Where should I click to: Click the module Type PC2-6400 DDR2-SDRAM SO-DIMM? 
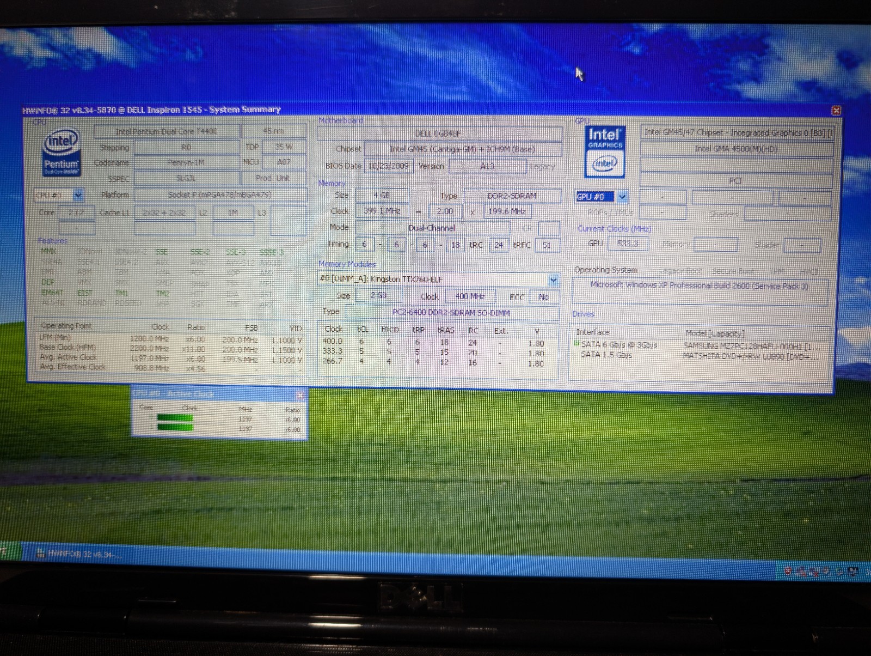[x=451, y=313]
